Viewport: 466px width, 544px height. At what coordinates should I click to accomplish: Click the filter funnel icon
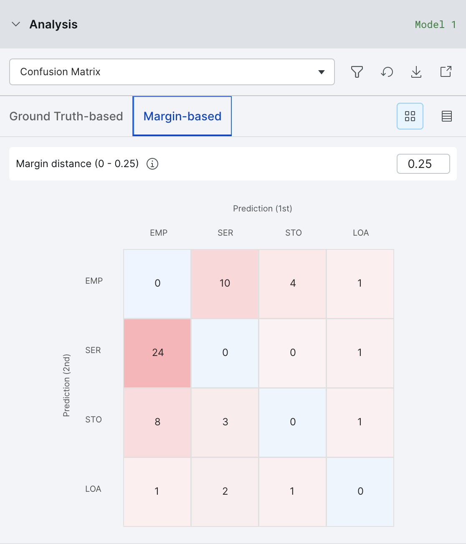click(x=357, y=72)
